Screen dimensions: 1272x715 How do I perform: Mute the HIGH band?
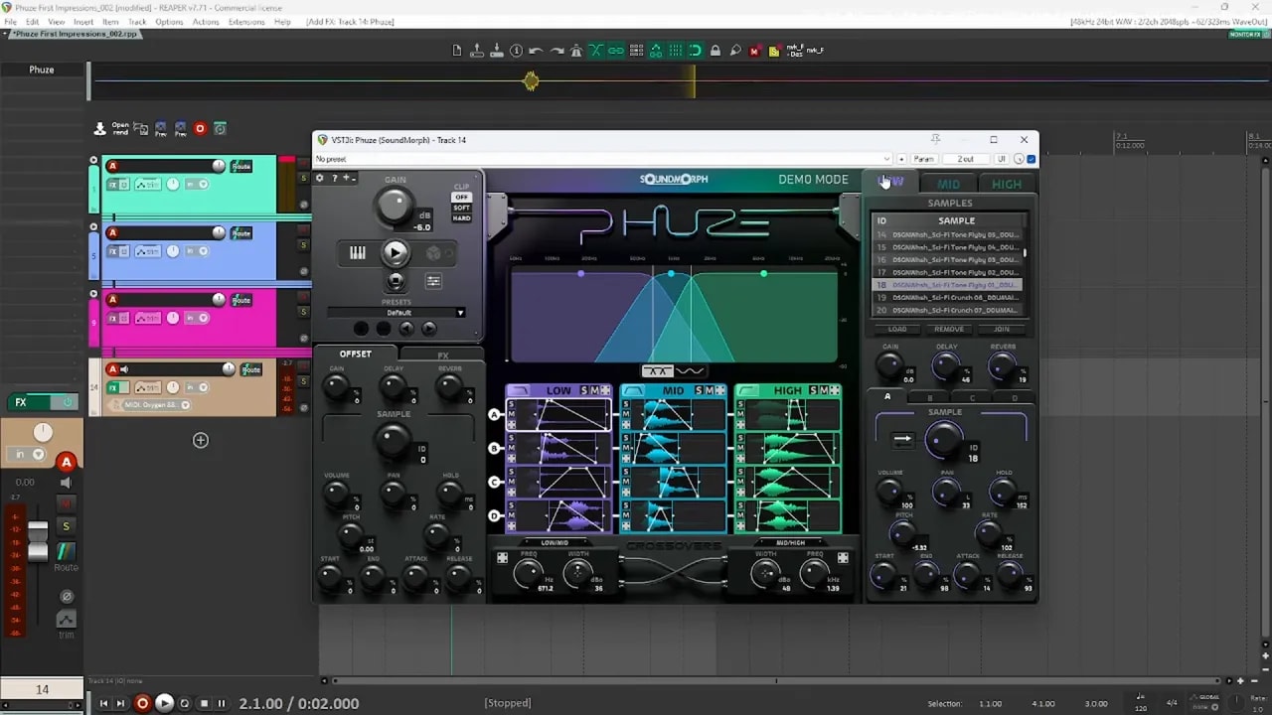[824, 390]
